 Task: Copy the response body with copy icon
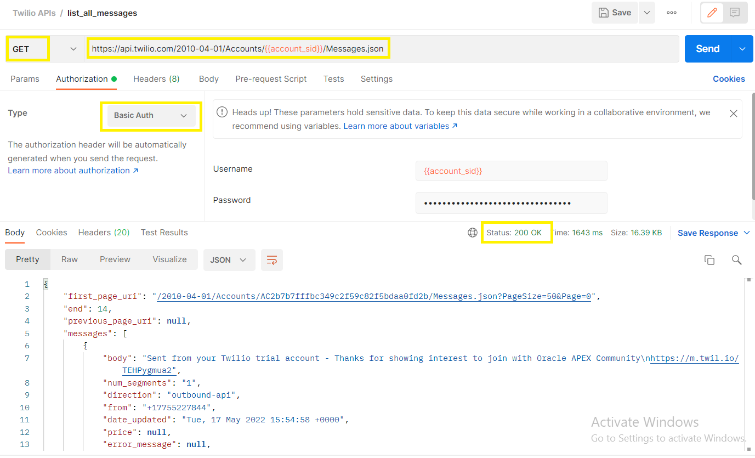[x=709, y=260]
